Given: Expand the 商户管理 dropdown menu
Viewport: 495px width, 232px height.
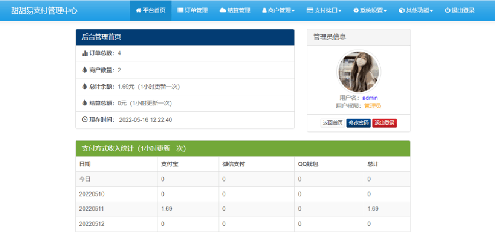Looking at the screenshot, I should click(278, 11).
